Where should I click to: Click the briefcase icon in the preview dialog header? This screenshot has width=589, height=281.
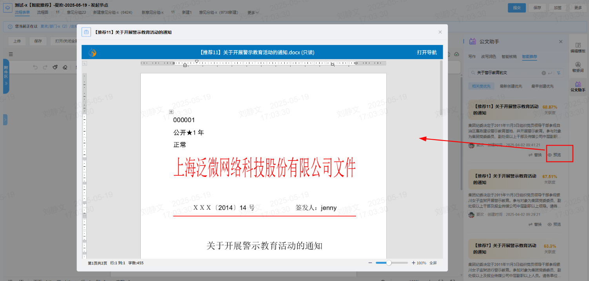click(x=86, y=32)
